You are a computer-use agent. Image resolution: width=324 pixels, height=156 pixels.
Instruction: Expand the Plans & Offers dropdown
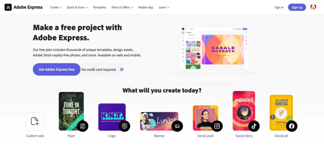pyautogui.click(x=122, y=8)
